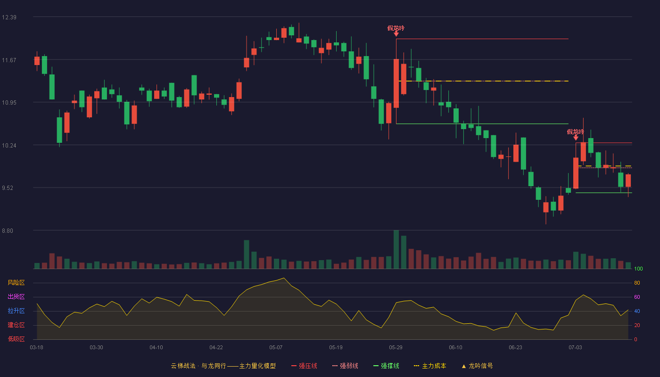Select the 拉升区 zone label
660x377 pixels.
point(16,311)
